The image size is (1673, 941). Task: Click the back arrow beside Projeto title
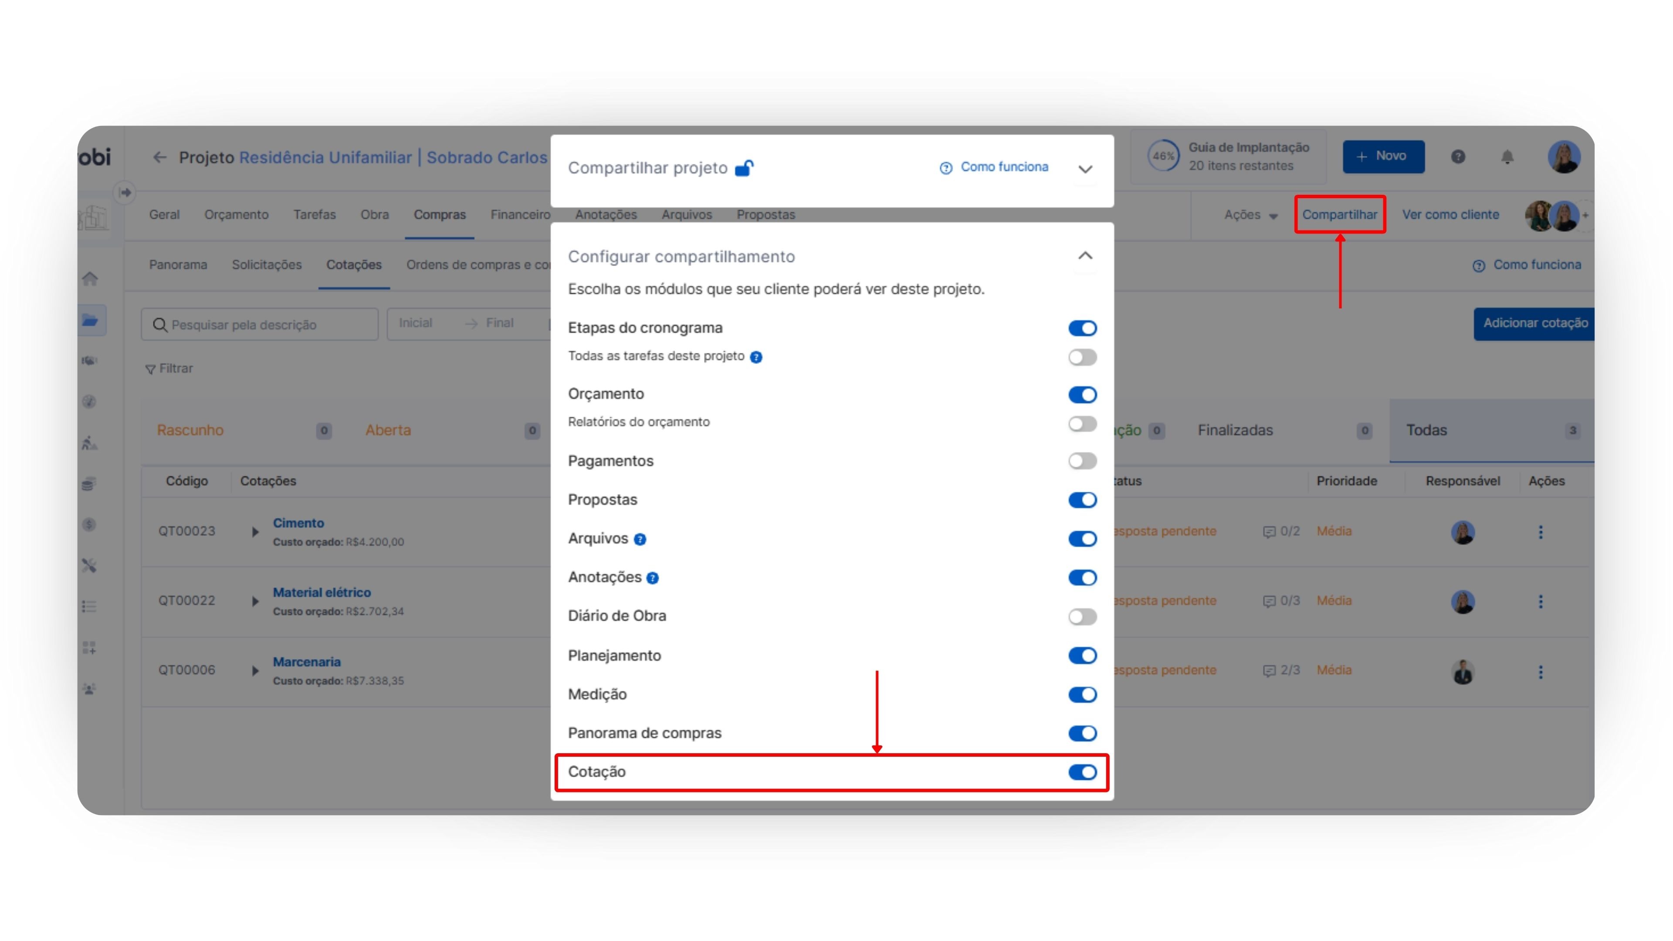coord(160,157)
